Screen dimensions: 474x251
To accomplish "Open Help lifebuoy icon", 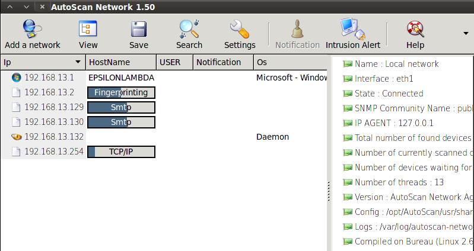I will click(x=415, y=30).
